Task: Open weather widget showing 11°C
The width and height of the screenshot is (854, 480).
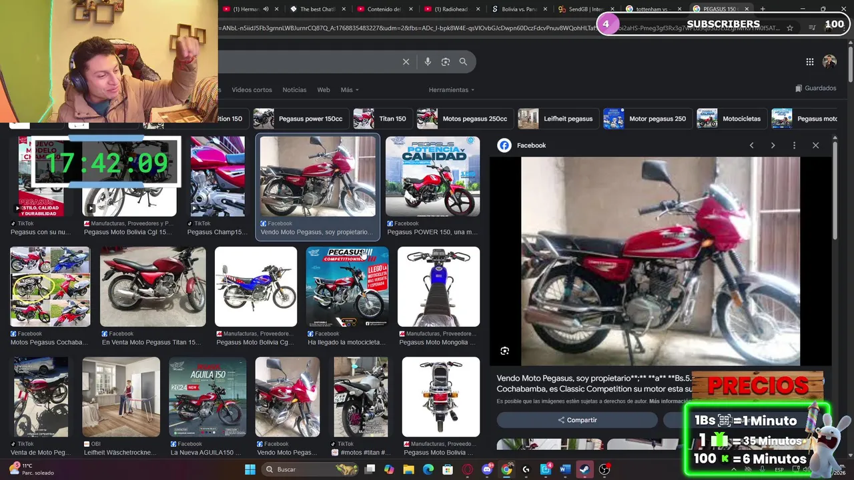Action: click(x=30, y=469)
